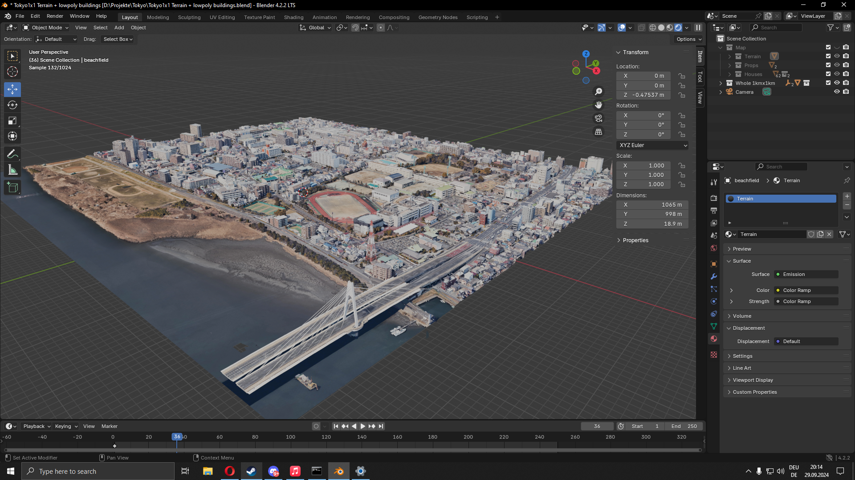Activate the Measure tool

(x=12, y=170)
